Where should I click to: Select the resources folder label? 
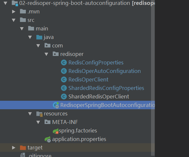[x=56, y=114]
